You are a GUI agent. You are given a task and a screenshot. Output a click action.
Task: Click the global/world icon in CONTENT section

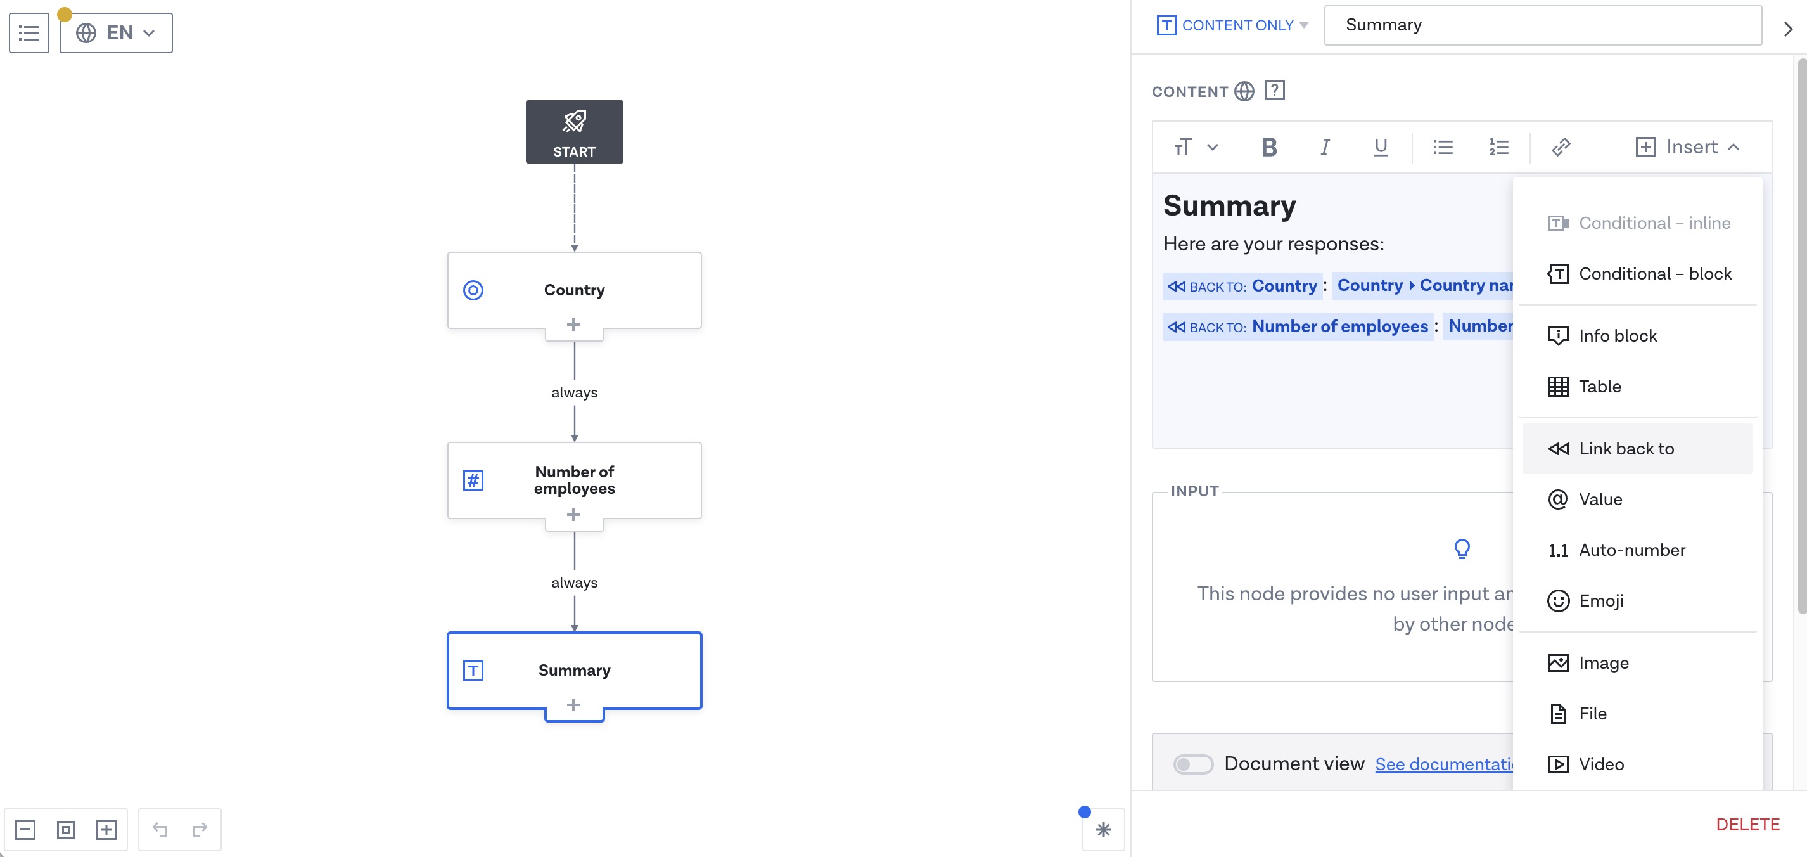coord(1244,90)
